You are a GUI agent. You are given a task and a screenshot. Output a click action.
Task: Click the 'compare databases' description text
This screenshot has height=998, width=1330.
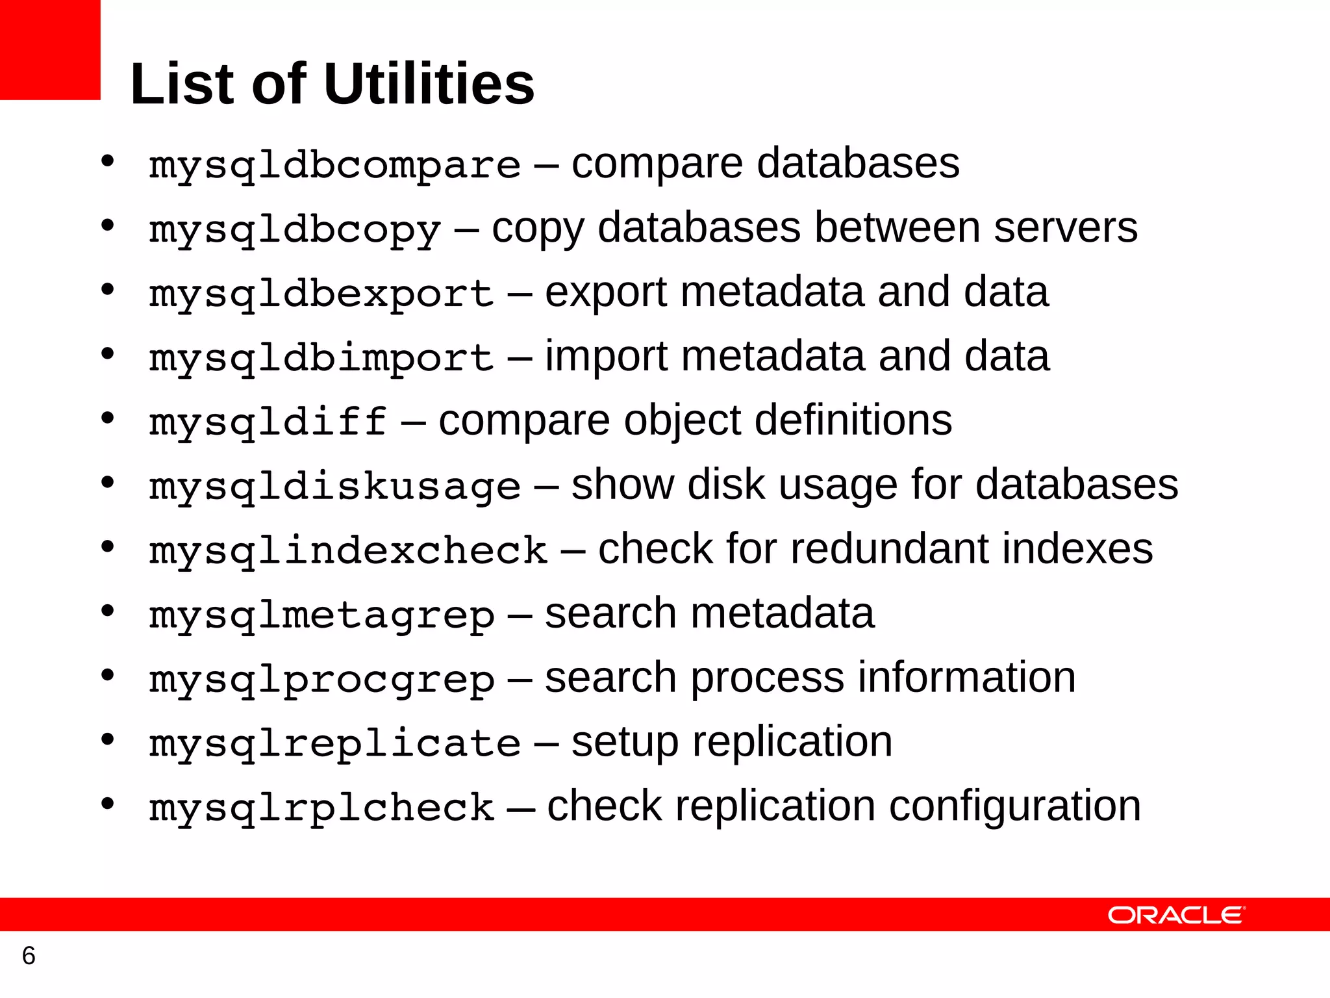pos(765,164)
